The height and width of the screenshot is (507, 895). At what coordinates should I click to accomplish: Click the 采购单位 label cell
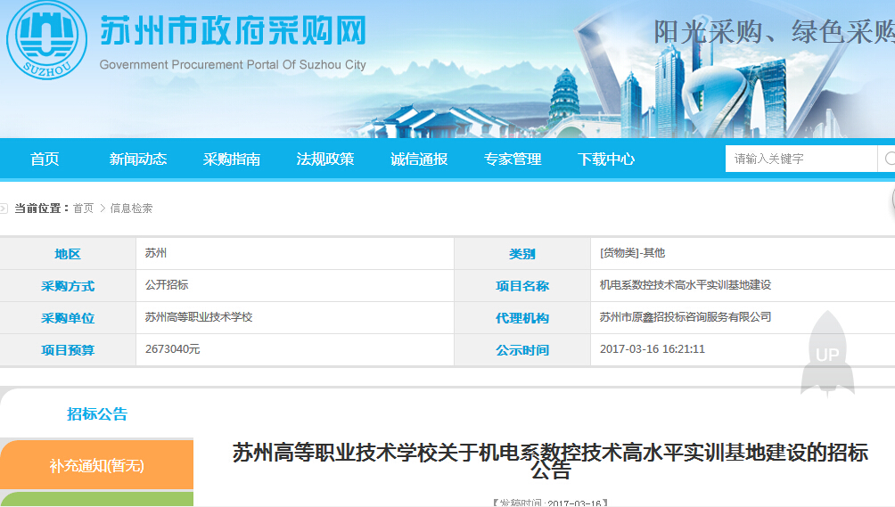click(x=68, y=318)
